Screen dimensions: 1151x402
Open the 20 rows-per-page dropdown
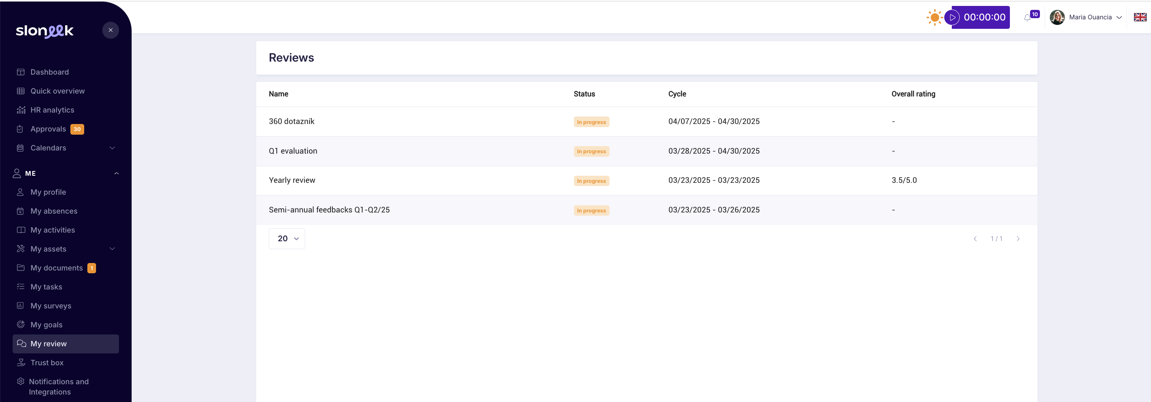(x=287, y=239)
